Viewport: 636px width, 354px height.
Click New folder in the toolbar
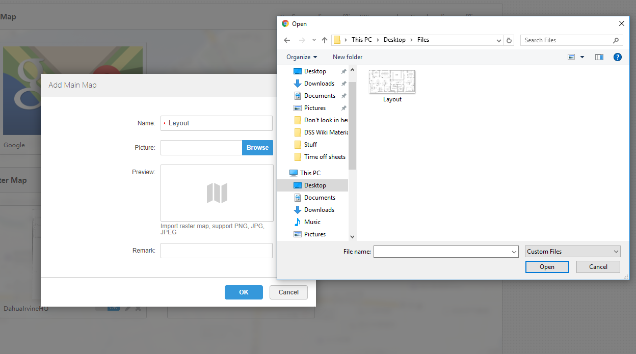coord(348,57)
